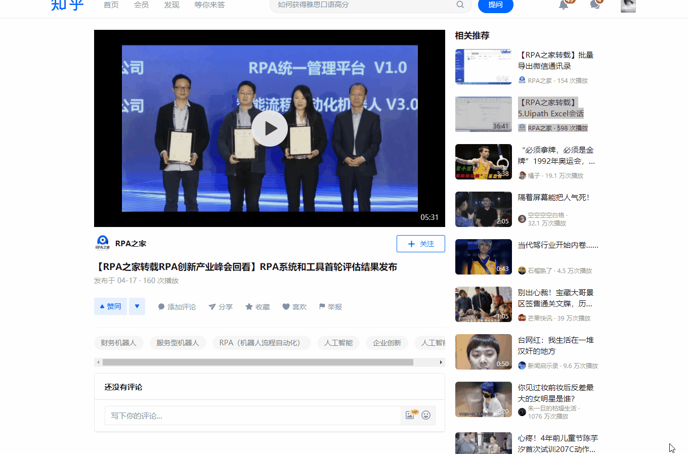Open thumbnail of 5.Uipath Excel会话 video
Screen dimensions: 688x454
484,114
